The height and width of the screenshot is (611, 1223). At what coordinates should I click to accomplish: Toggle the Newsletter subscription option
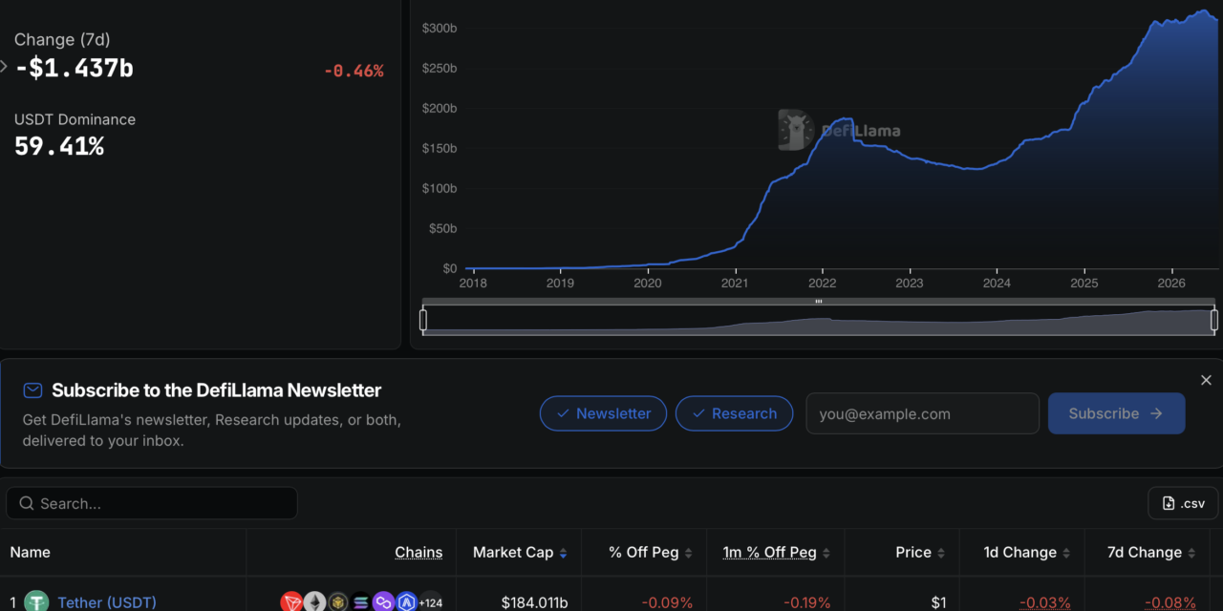pos(603,413)
